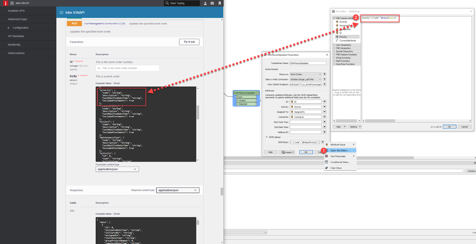
Task: Open the mail envelope icon
Action: tap(212, 3)
